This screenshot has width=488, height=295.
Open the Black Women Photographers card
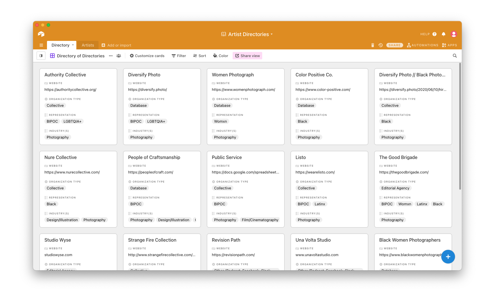[x=413, y=252]
